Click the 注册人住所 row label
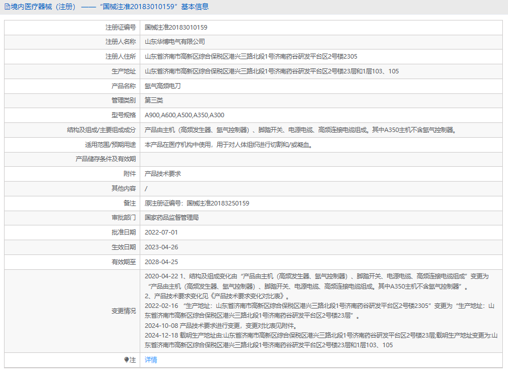This screenshot has height=370, width=508. pyautogui.click(x=120, y=56)
